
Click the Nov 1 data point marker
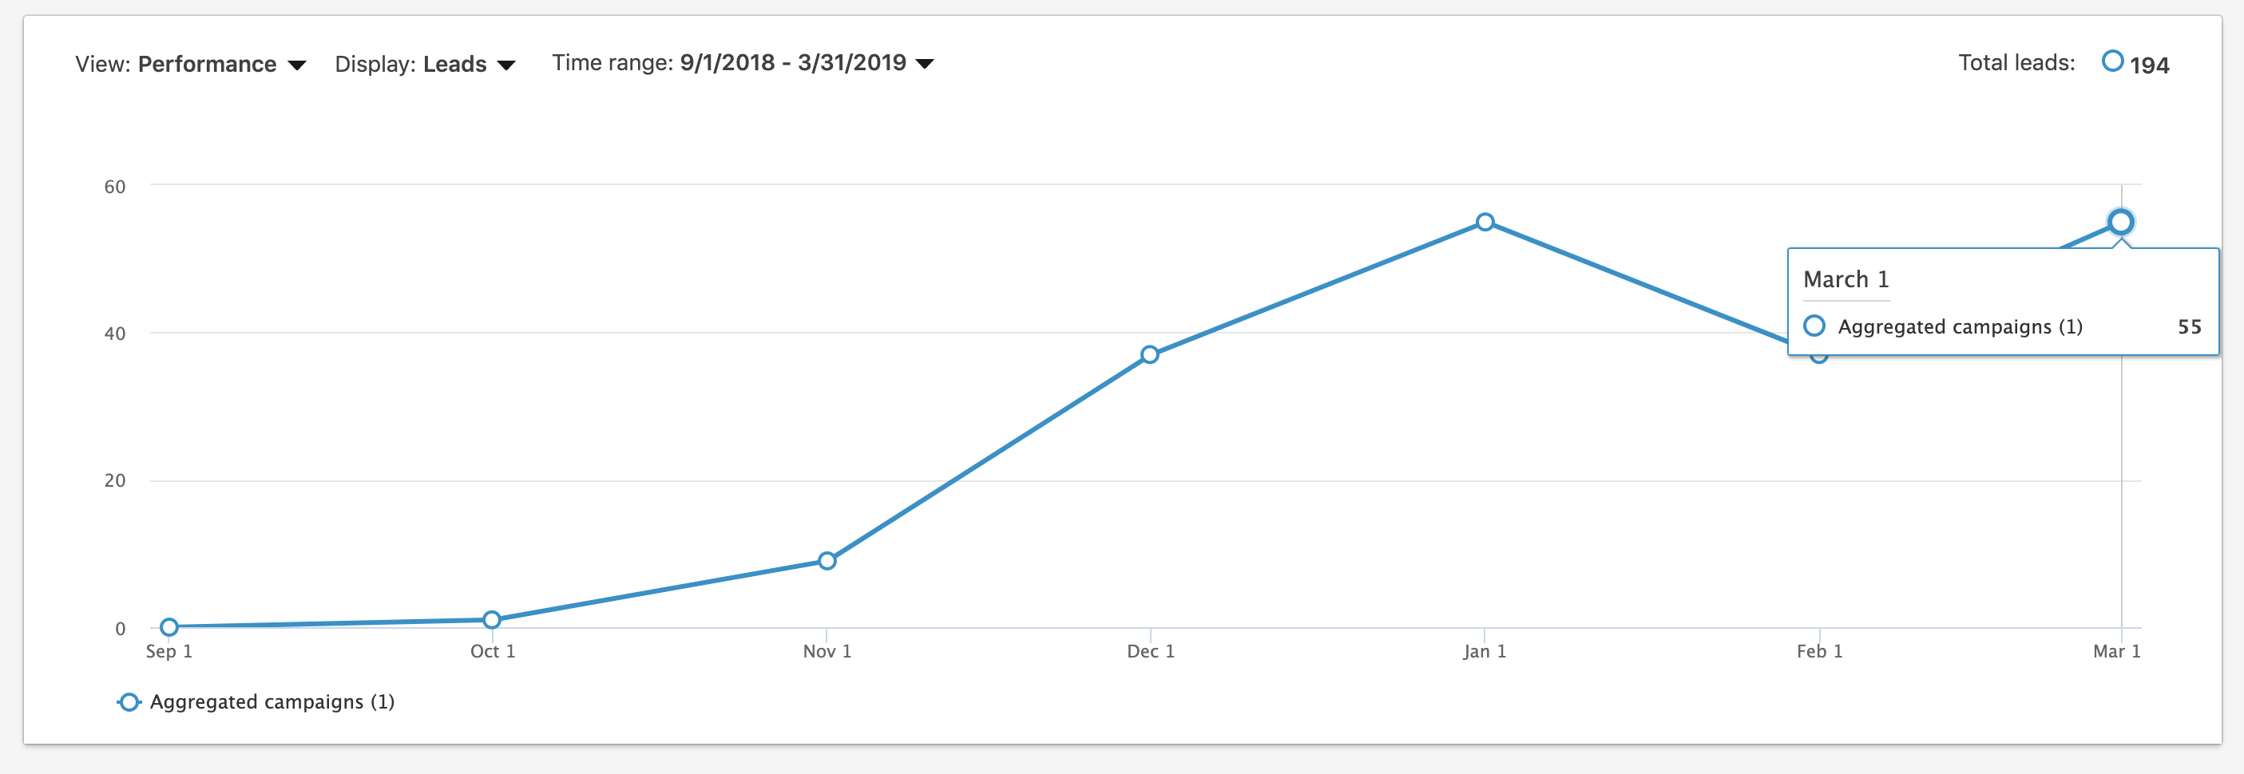(x=827, y=561)
